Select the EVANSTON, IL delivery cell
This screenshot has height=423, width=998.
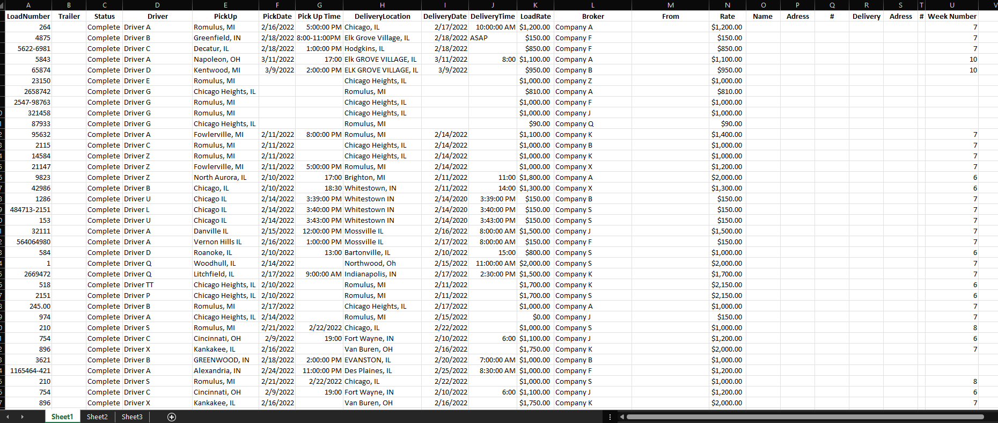pyautogui.click(x=382, y=360)
